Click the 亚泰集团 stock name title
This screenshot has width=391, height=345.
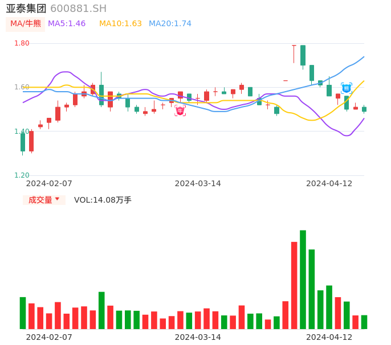click(26, 9)
